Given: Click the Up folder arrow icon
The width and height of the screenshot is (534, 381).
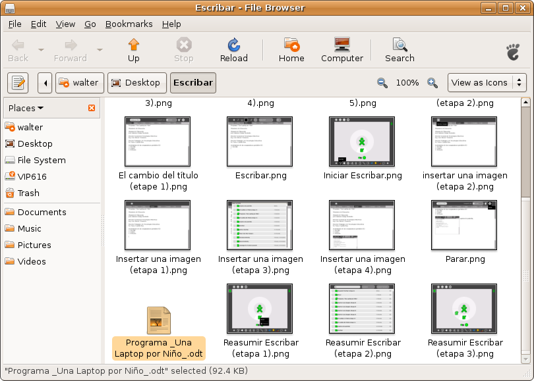Looking at the screenshot, I should click(134, 45).
